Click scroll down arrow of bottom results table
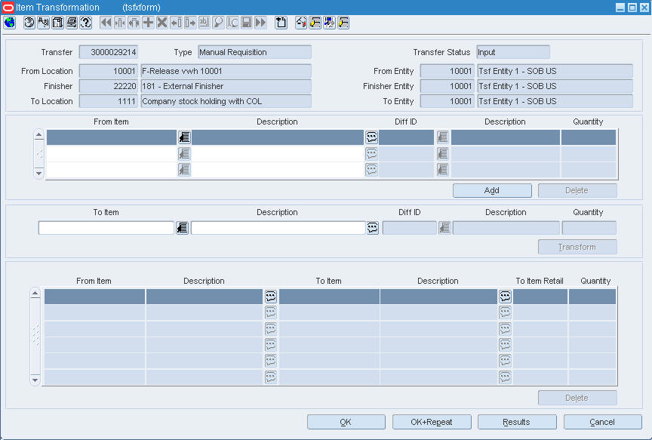Viewport: 652px width, 440px height. tap(35, 380)
